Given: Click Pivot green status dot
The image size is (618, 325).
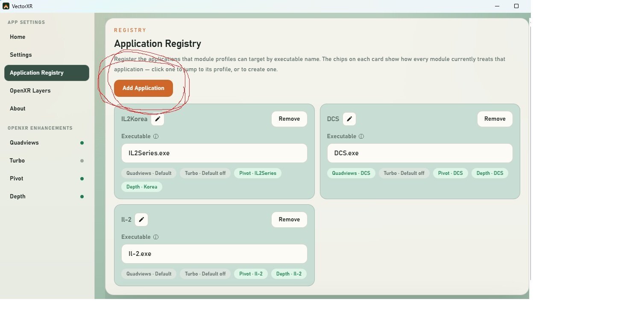Looking at the screenshot, I should [x=82, y=179].
